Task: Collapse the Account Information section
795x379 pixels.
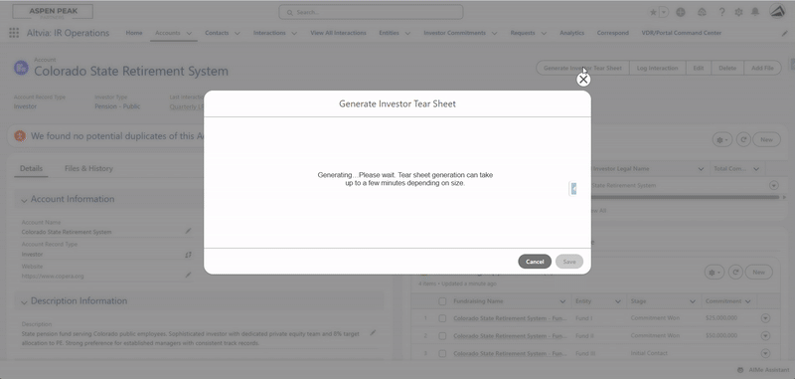Action: (24, 200)
